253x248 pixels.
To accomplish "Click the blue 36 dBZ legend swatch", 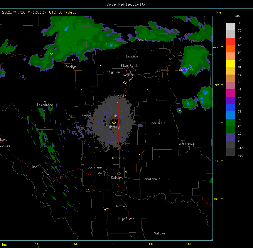I will pyautogui.click(x=231, y=108).
